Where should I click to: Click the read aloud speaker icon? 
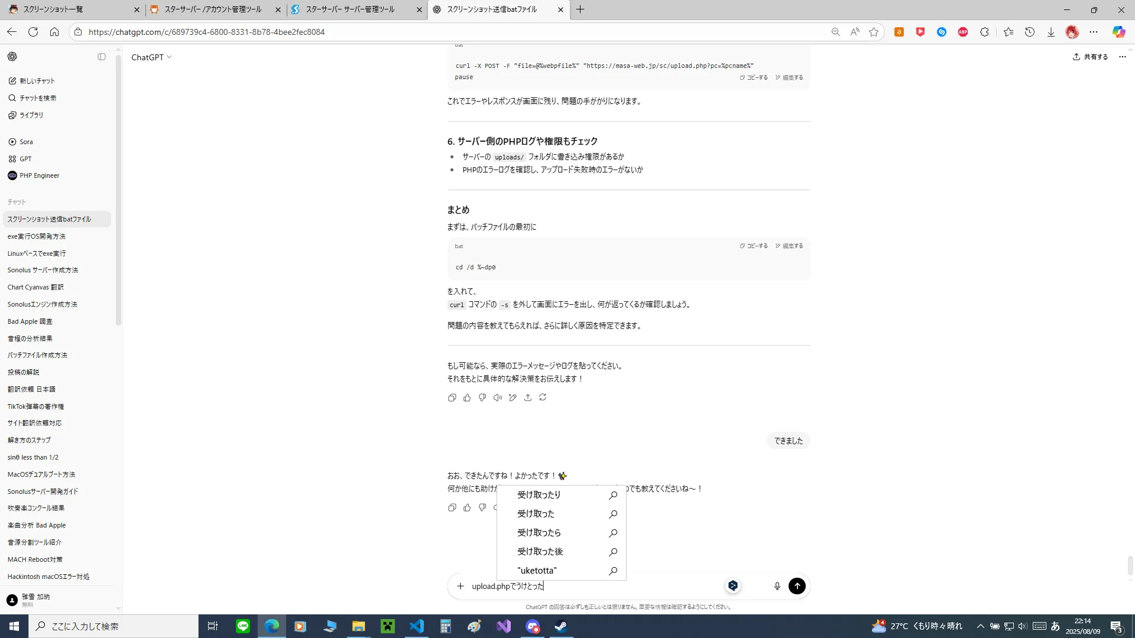pyautogui.click(x=497, y=398)
